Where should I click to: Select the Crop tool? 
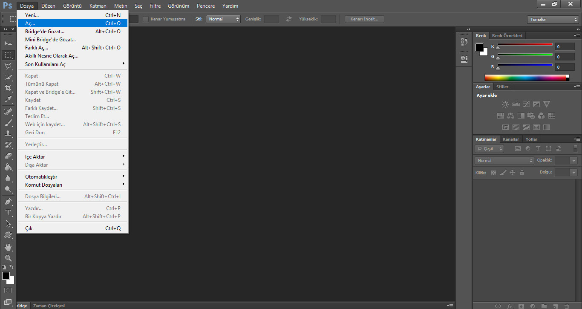point(8,88)
